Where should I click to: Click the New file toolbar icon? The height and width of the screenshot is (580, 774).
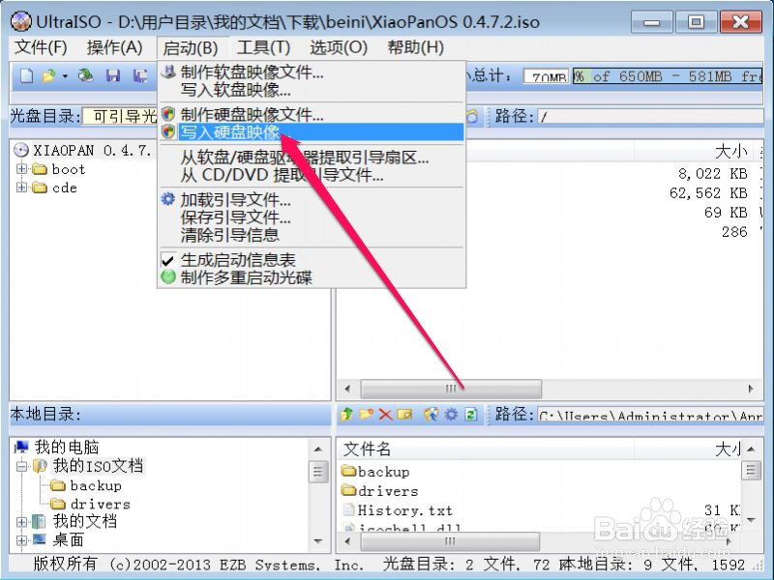pos(27,76)
